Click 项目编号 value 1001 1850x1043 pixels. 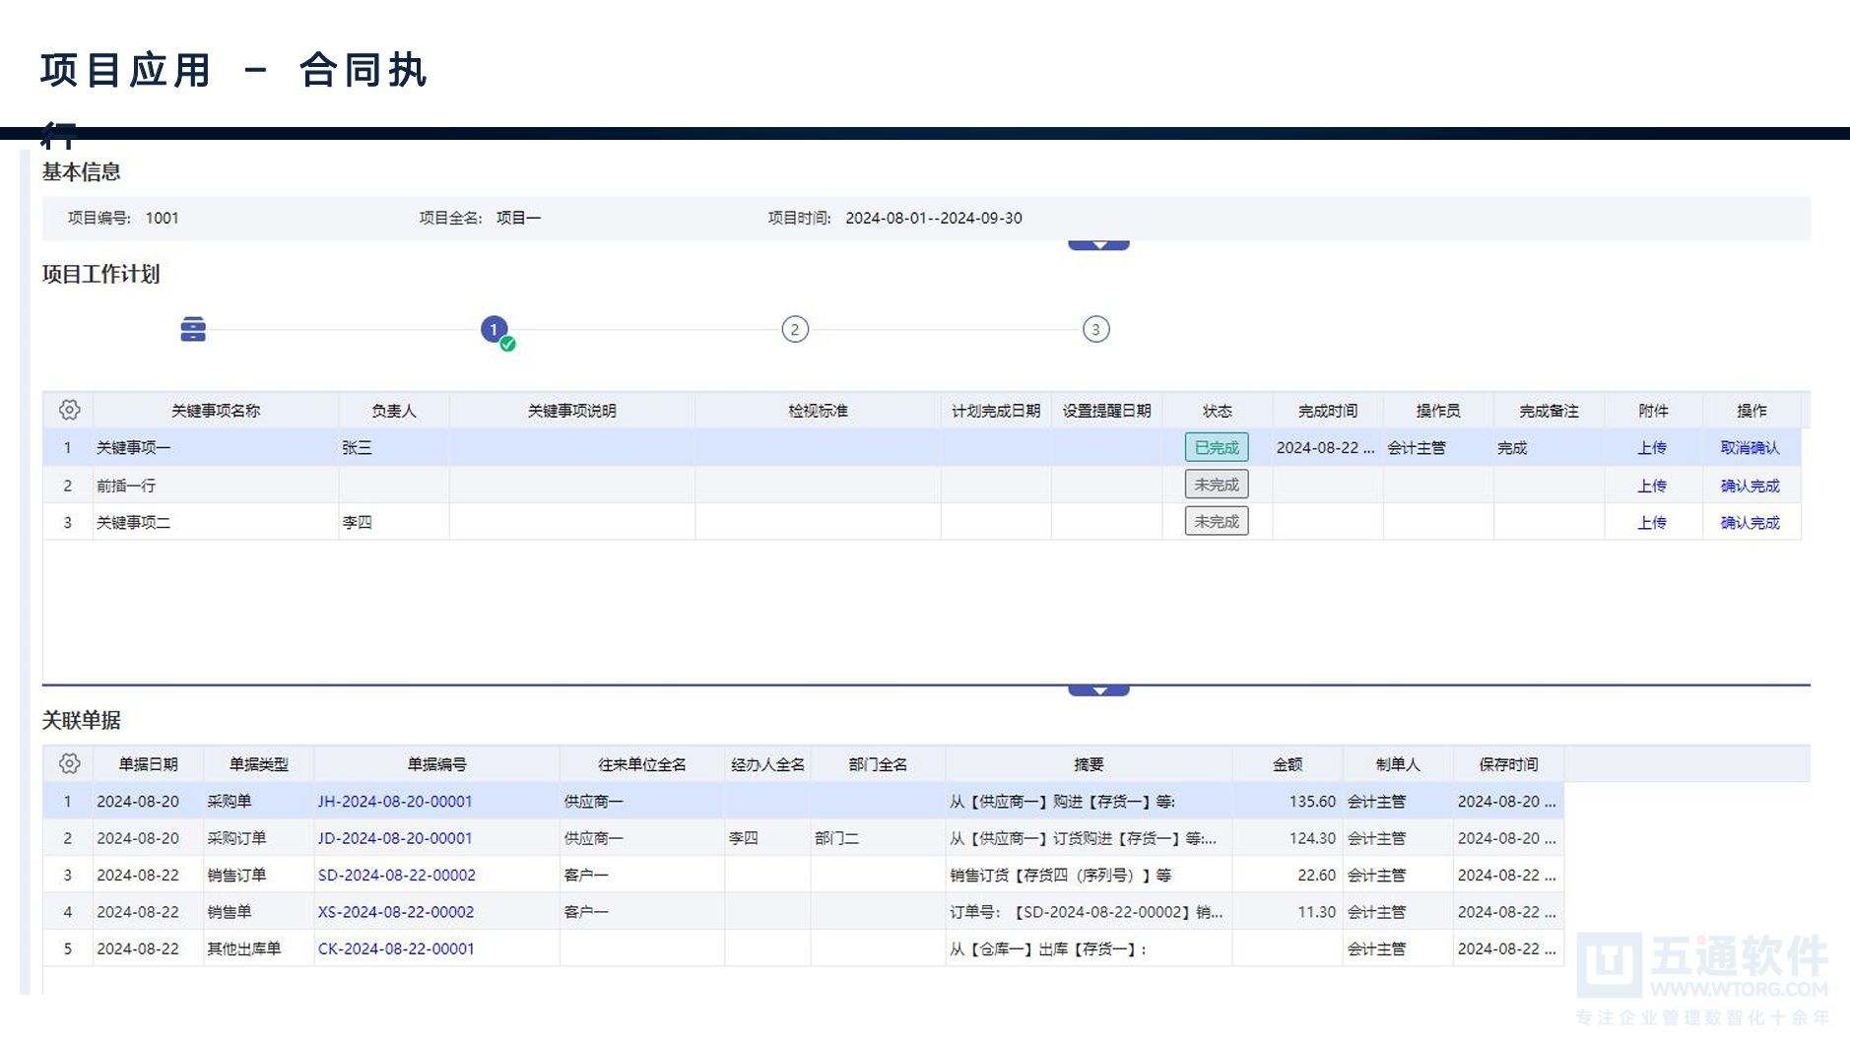[x=163, y=219]
